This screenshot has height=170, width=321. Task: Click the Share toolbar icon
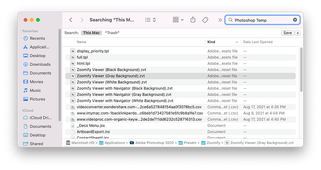193,20
